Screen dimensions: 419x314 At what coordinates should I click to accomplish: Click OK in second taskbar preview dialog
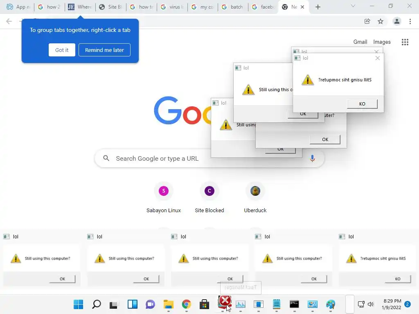[x=146, y=279]
